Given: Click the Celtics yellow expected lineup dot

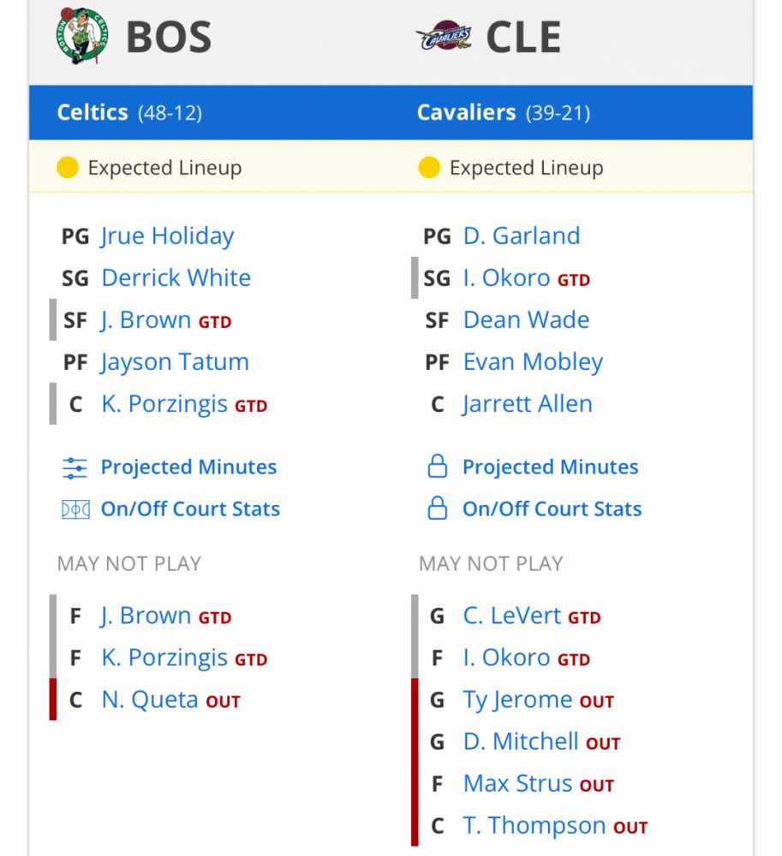Looking at the screenshot, I should [68, 168].
